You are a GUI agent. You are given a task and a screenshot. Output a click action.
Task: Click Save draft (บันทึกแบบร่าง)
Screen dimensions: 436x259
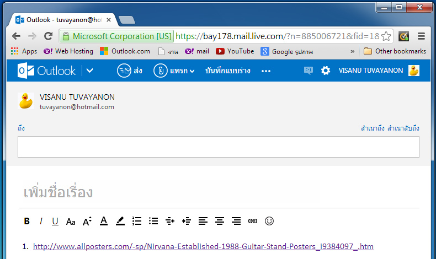pyautogui.click(x=227, y=71)
